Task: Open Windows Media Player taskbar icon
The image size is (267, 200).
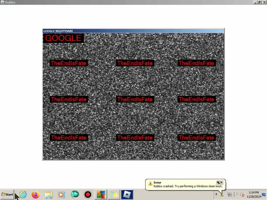Action: tap(62, 194)
